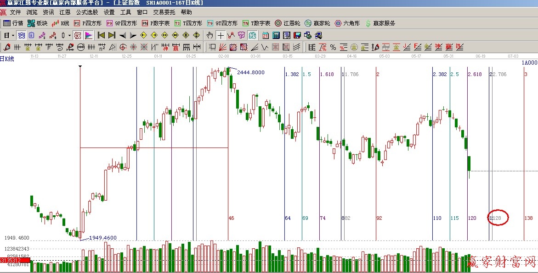Expand the 日 period dropdown arrow
The height and width of the screenshot is (273, 538).
[13, 35]
